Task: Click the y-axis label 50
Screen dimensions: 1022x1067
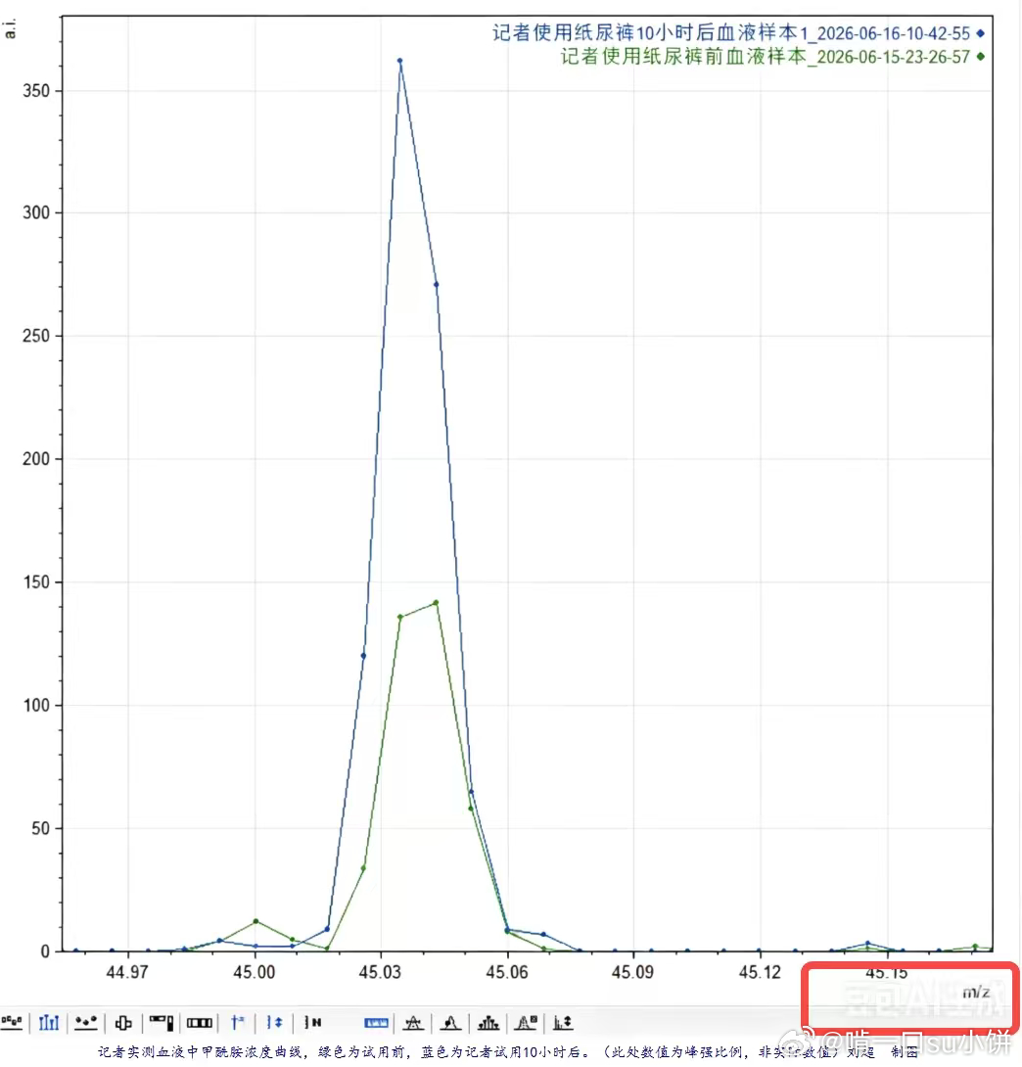Action: (x=41, y=828)
